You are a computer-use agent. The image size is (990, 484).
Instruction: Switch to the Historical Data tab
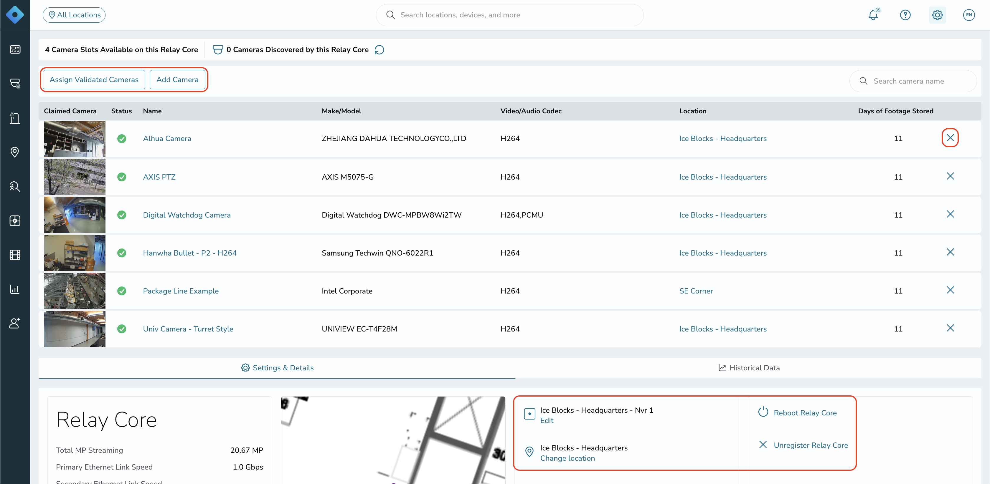[x=749, y=368]
